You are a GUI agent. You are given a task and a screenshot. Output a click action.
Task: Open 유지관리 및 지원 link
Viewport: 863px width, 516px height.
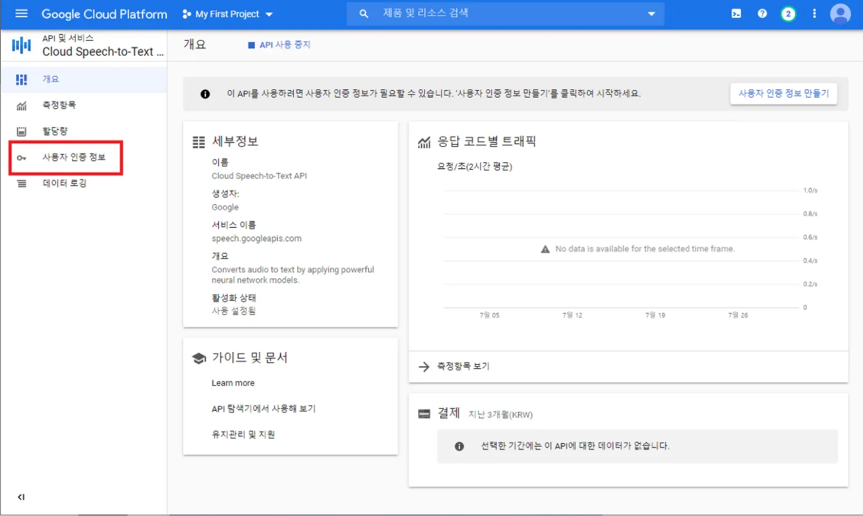pos(243,435)
